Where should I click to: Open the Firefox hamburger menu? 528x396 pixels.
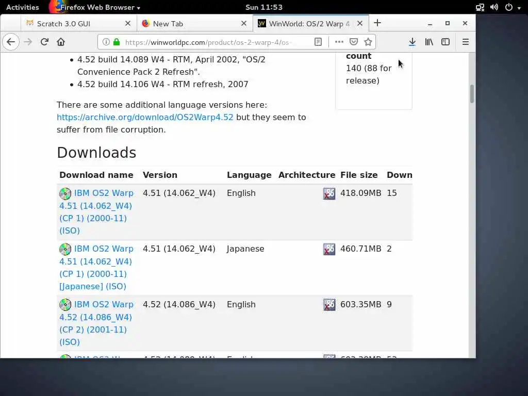click(x=466, y=42)
